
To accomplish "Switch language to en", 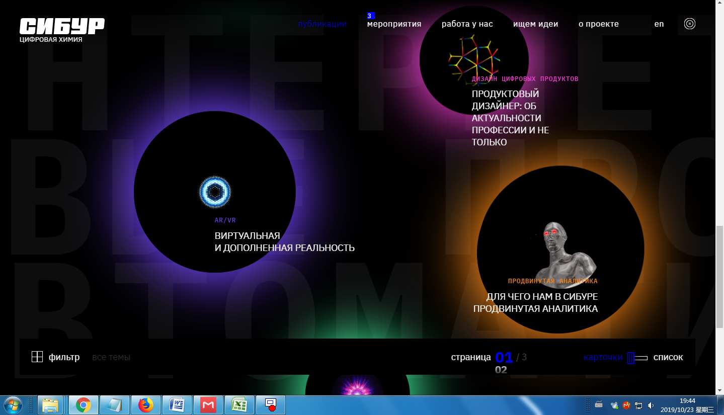I will click(x=659, y=24).
